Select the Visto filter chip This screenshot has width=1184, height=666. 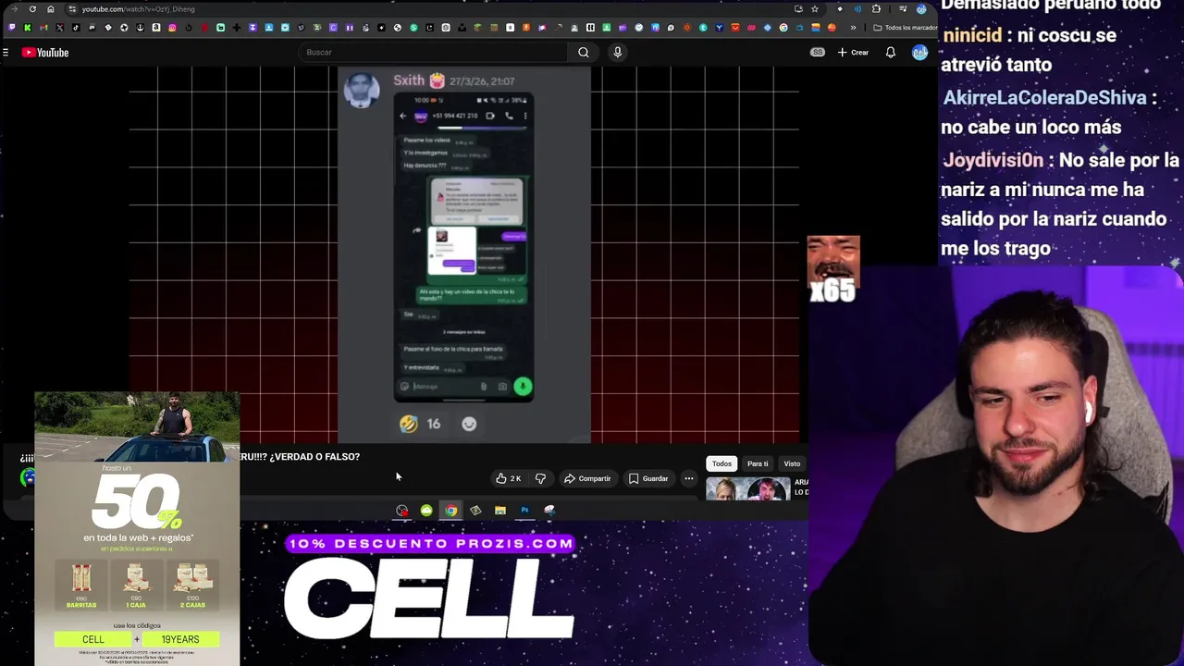(x=792, y=463)
